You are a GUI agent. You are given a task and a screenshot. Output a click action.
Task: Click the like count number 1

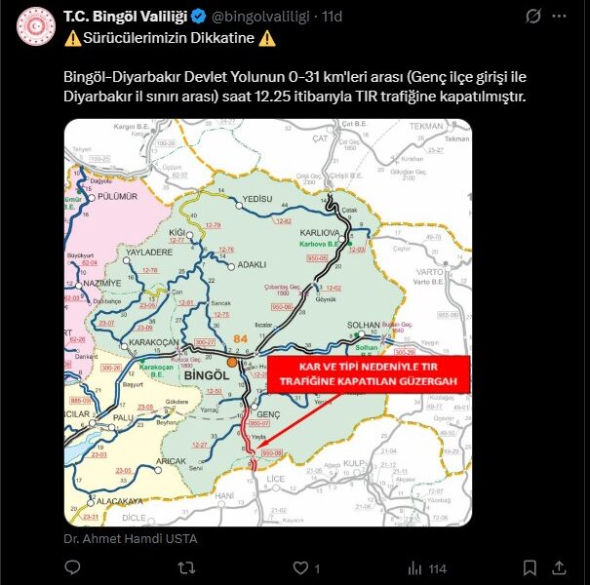coord(317,568)
